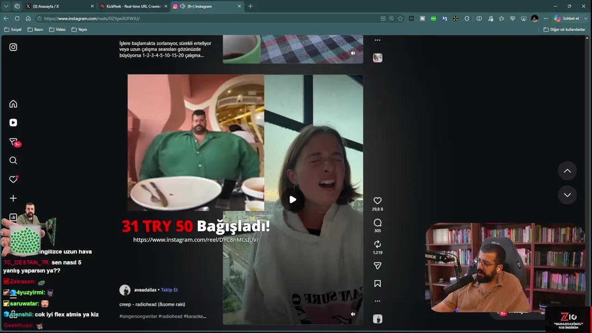This screenshot has height=333, width=592.
Task: Open the browser home page
Action: (x=28, y=18)
